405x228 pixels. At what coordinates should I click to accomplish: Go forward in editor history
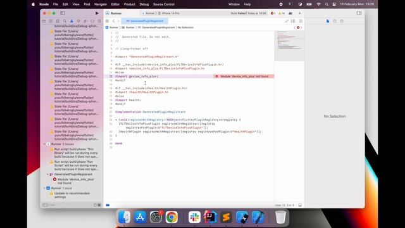(118, 21)
